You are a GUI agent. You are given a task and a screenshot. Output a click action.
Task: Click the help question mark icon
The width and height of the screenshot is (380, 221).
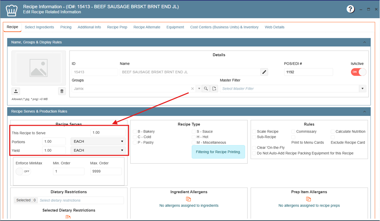point(350,9)
